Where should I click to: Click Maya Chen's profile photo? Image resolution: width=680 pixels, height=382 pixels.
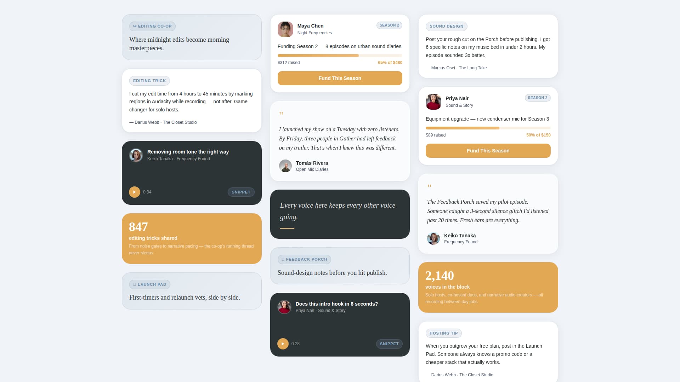coord(285,29)
